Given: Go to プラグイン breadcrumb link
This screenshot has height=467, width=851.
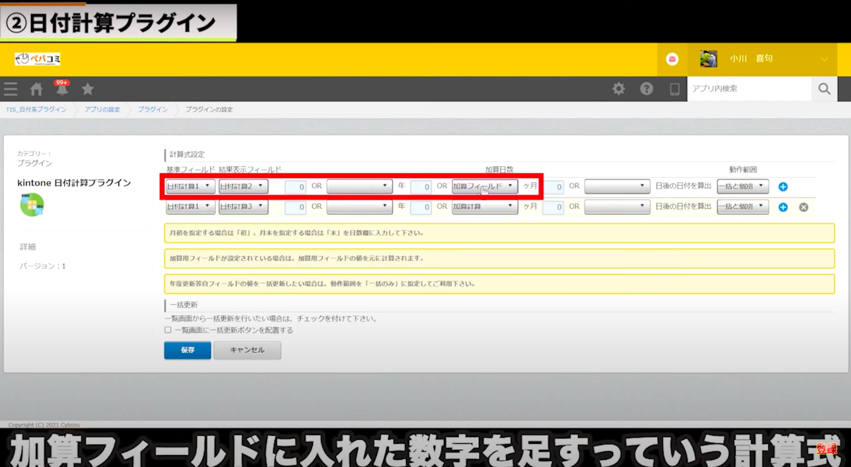Looking at the screenshot, I should pyautogui.click(x=153, y=109).
